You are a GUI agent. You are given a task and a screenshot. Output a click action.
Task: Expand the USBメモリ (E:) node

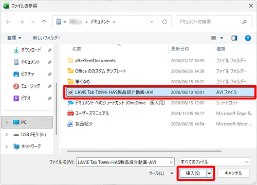[7, 135]
